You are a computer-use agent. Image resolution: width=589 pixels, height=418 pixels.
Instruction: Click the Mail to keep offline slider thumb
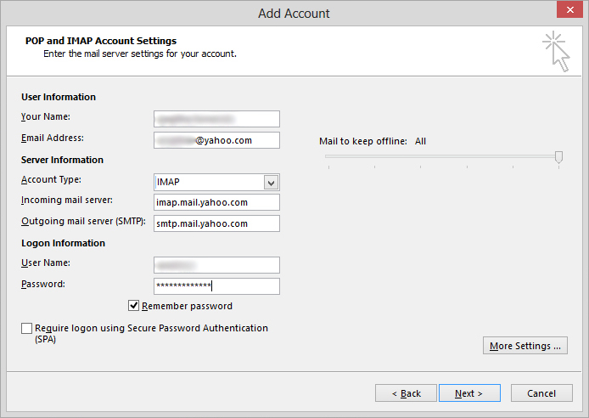[x=559, y=157]
